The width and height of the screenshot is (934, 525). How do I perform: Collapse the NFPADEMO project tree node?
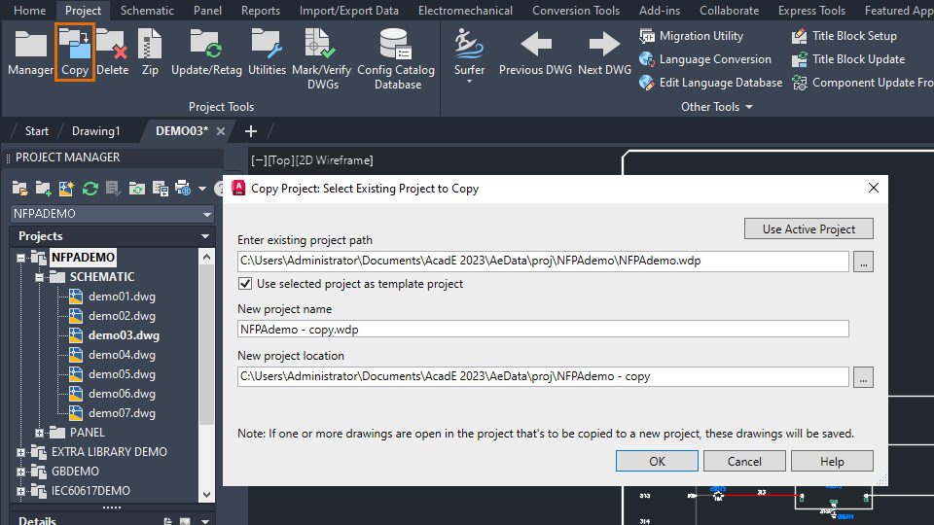pos(20,258)
